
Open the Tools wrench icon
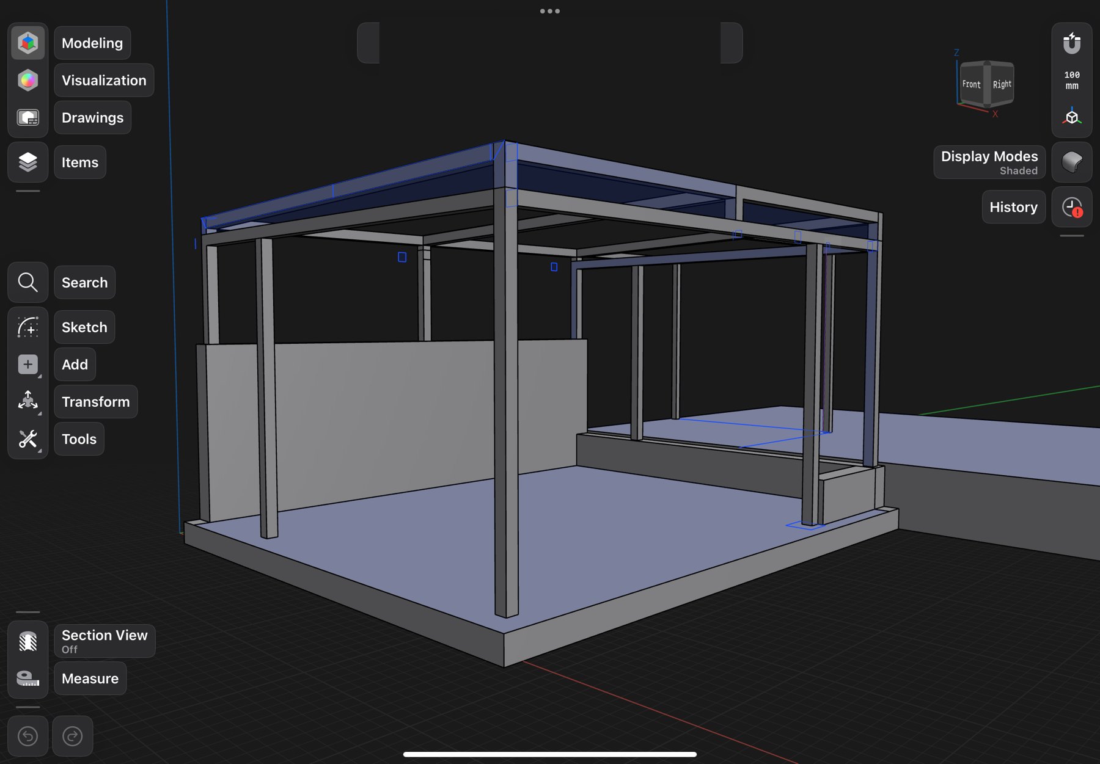click(x=28, y=439)
